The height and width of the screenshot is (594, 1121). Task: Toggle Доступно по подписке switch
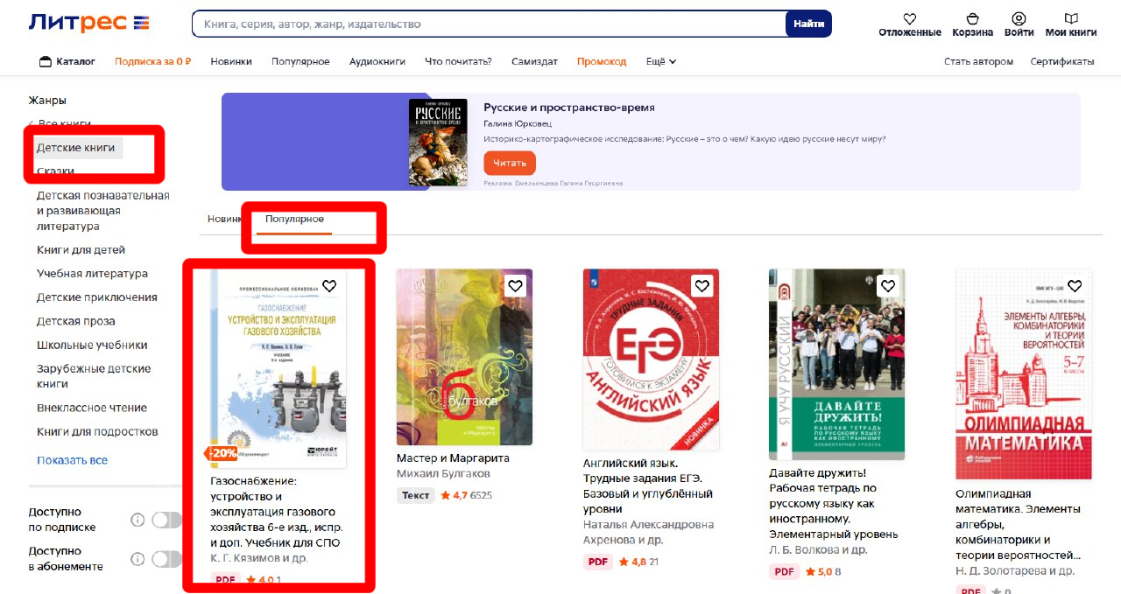[x=166, y=520]
